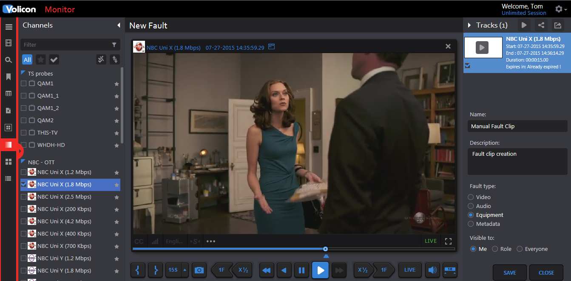The width and height of the screenshot is (571, 281).
Task: Open the list view sidebar icon
Action: pyautogui.click(x=9, y=179)
